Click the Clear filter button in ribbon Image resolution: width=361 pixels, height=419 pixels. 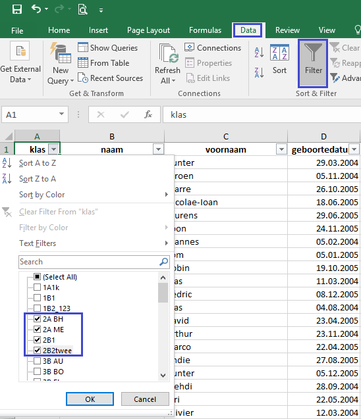pyautogui.click(x=345, y=48)
